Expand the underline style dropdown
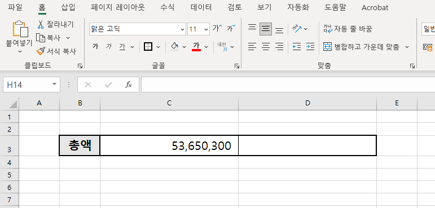The image size is (435, 208). click(x=132, y=47)
